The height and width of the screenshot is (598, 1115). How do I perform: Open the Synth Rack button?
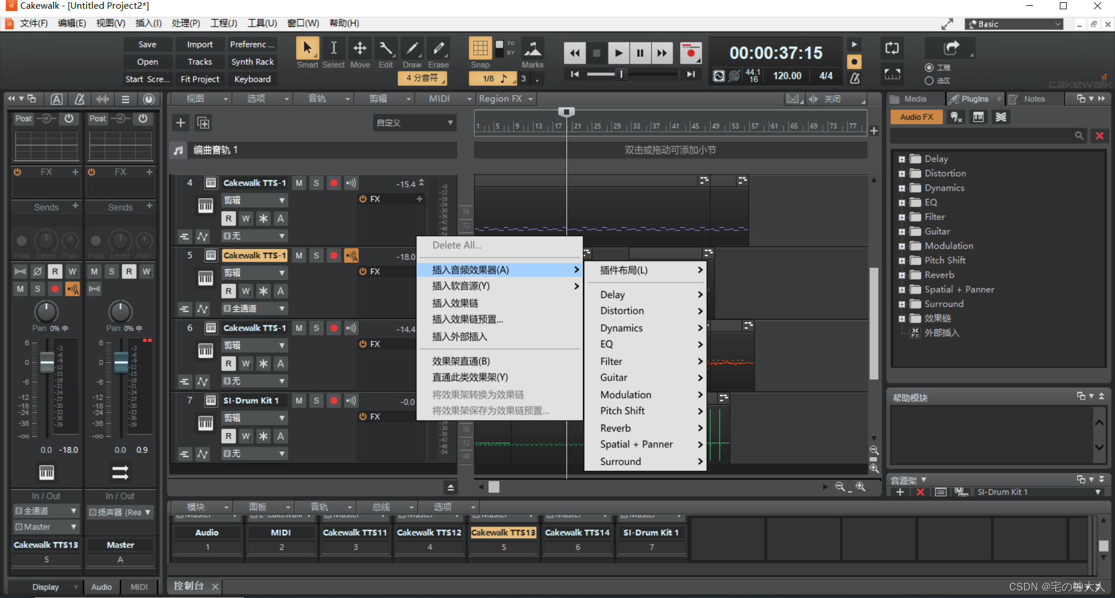click(252, 62)
